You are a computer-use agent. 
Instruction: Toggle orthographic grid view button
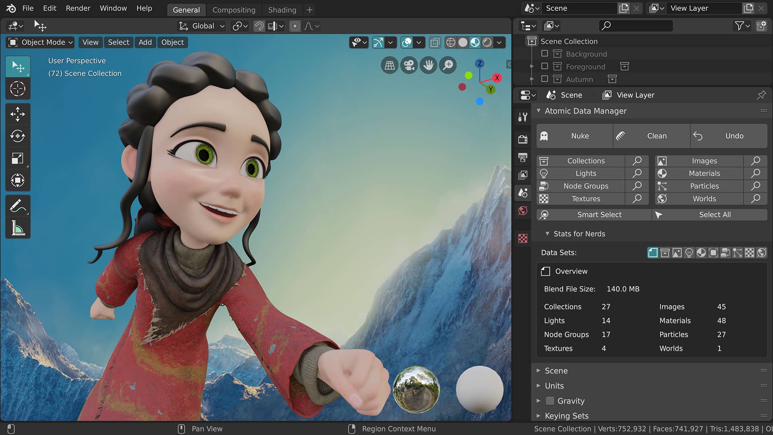[x=390, y=65]
